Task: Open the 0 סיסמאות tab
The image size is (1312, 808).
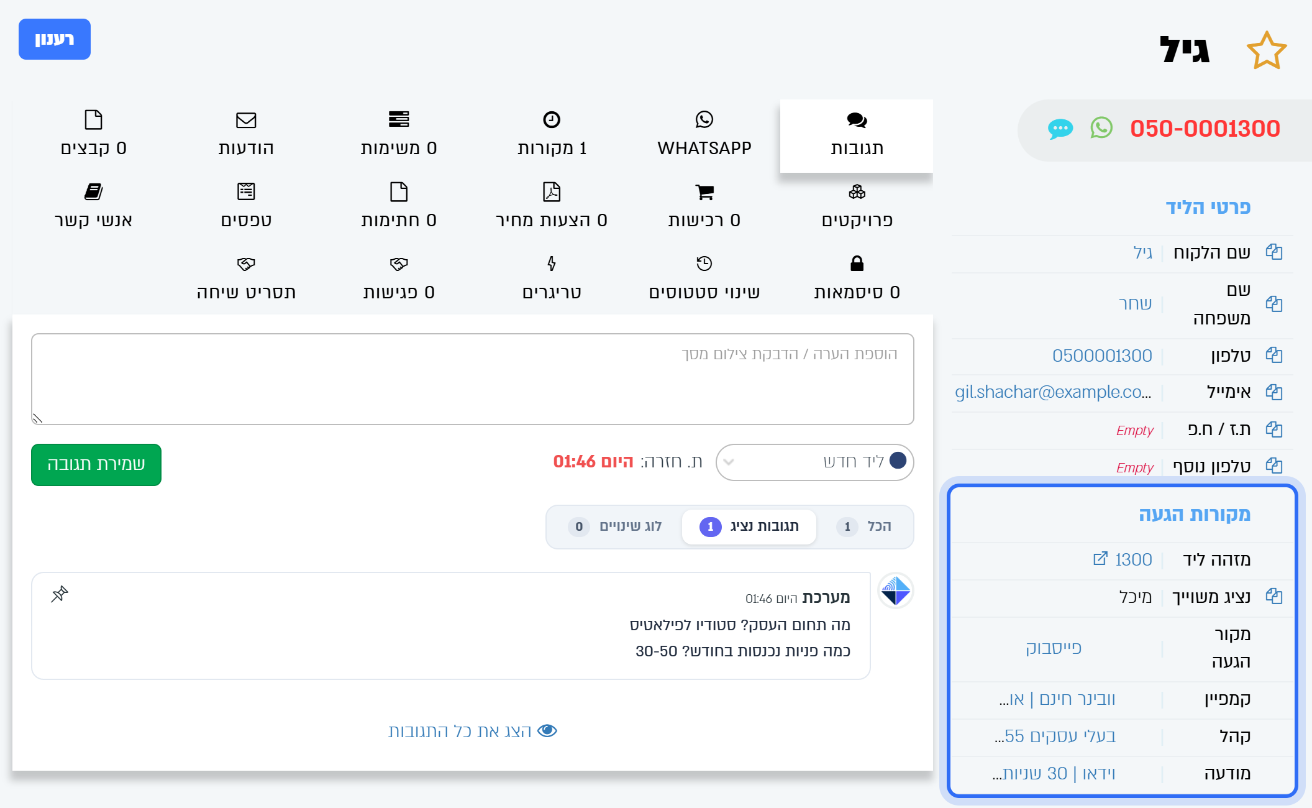Action: tap(857, 280)
